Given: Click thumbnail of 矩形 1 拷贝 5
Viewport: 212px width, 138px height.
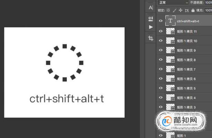Looking at the screenshot, I should point(170,88).
